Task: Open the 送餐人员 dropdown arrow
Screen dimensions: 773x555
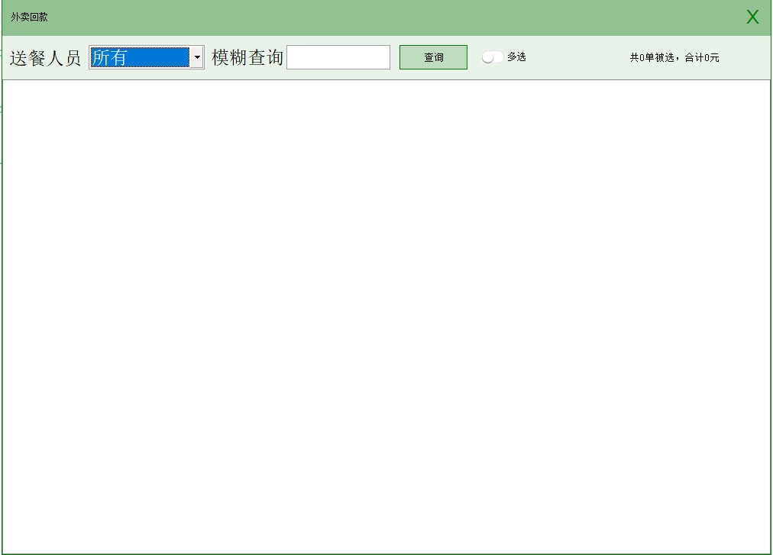Action: point(197,57)
